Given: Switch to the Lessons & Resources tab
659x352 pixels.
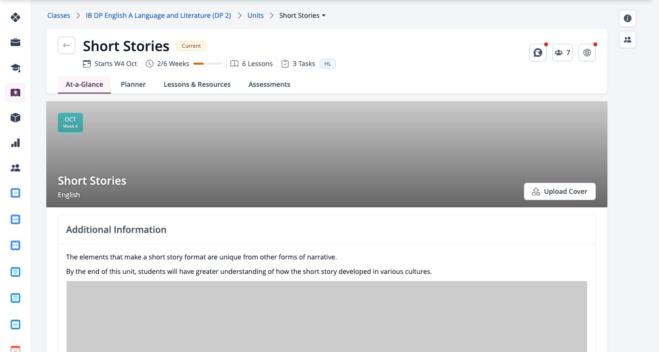Looking at the screenshot, I should tap(197, 84).
